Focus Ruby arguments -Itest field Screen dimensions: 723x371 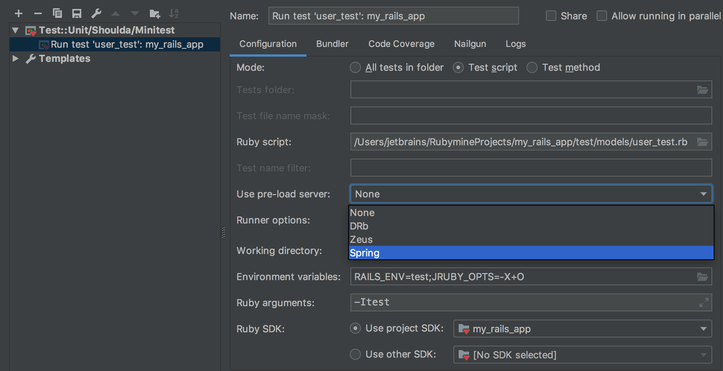coord(531,302)
